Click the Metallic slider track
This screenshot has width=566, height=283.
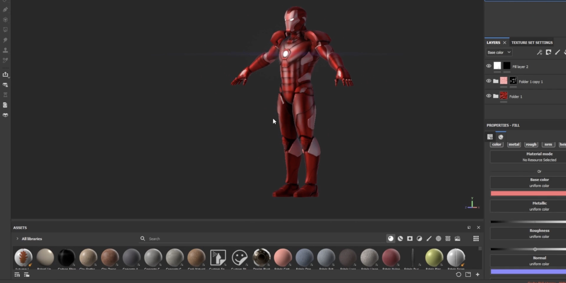[528, 222]
